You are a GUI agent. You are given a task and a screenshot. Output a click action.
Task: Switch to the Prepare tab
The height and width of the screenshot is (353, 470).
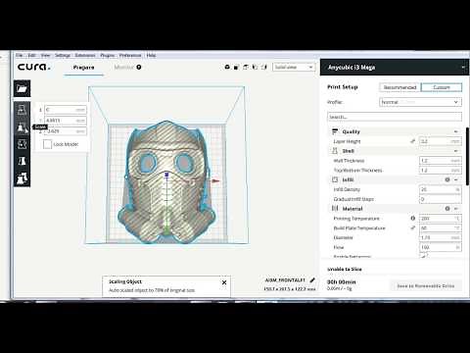(83, 68)
